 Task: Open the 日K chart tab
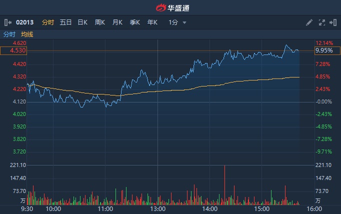[x=82, y=22]
